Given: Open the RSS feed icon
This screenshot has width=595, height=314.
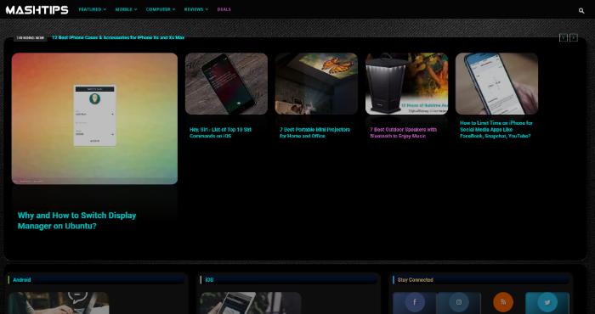Looking at the screenshot, I should (503, 302).
